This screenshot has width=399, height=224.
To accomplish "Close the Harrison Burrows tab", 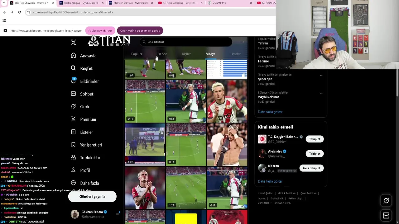I will coord(152,3).
